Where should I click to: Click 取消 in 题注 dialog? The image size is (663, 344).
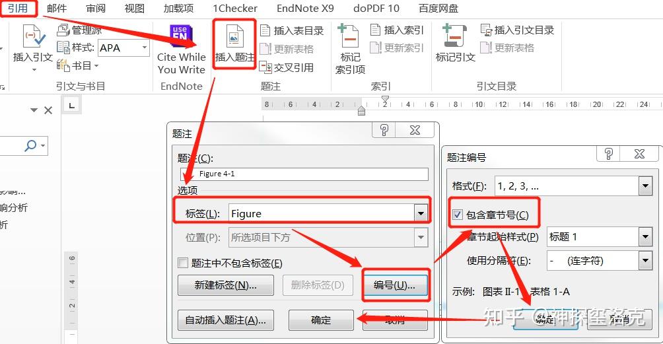pyautogui.click(x=395, y=320)
